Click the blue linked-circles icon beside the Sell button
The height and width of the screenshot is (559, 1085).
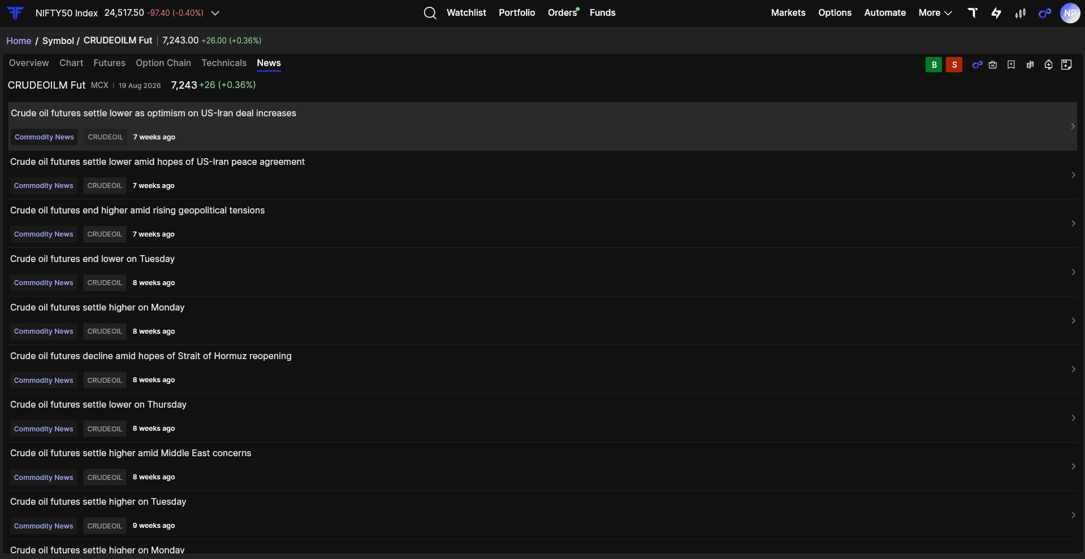click(977, 65)
